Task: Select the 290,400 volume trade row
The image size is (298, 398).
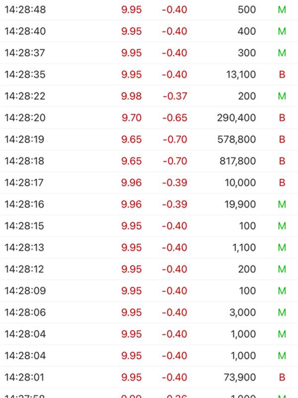Action: [149, 118]
